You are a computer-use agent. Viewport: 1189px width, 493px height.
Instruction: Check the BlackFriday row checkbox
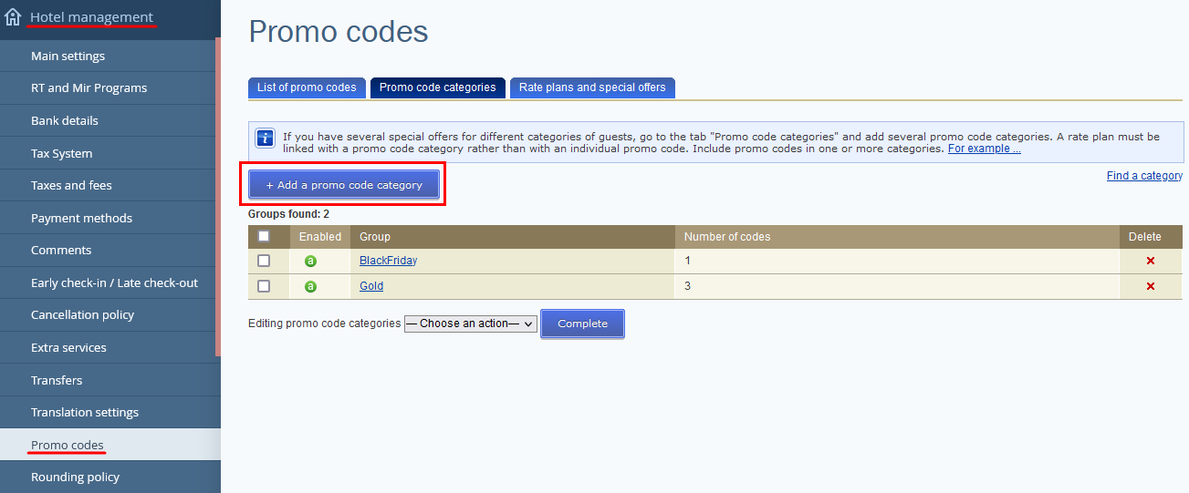[x=264, y=261]
